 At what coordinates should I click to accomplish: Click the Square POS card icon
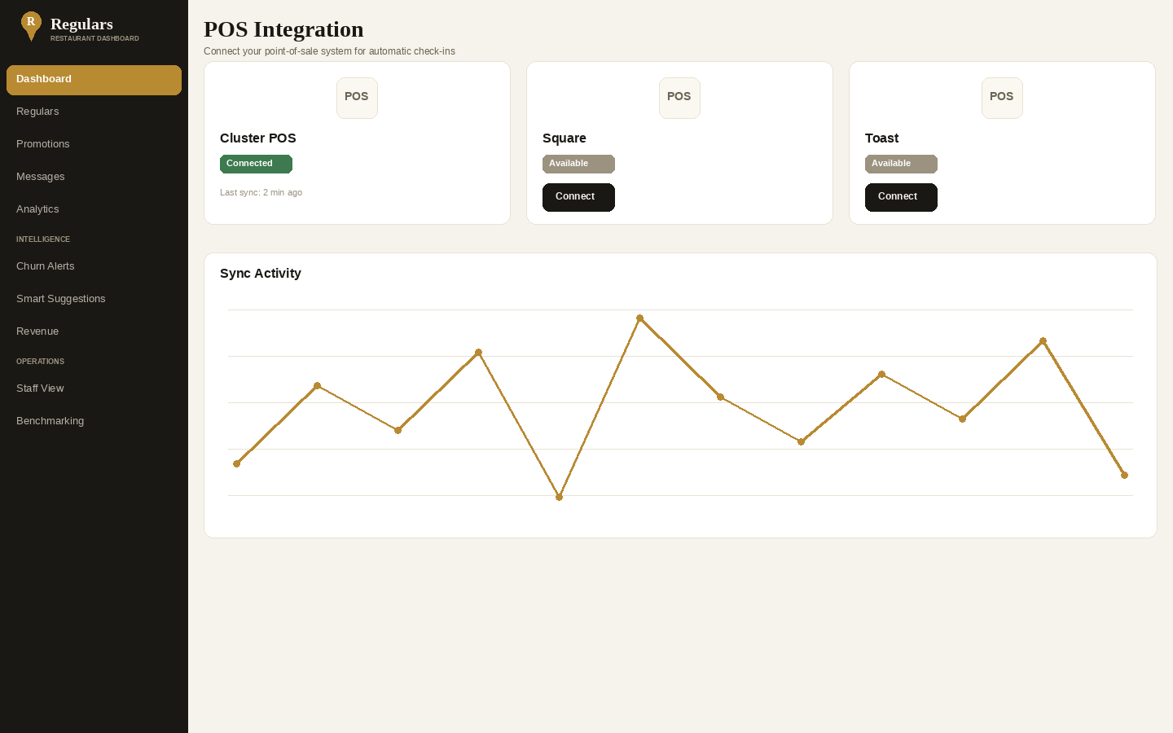(x=679, y=98)
